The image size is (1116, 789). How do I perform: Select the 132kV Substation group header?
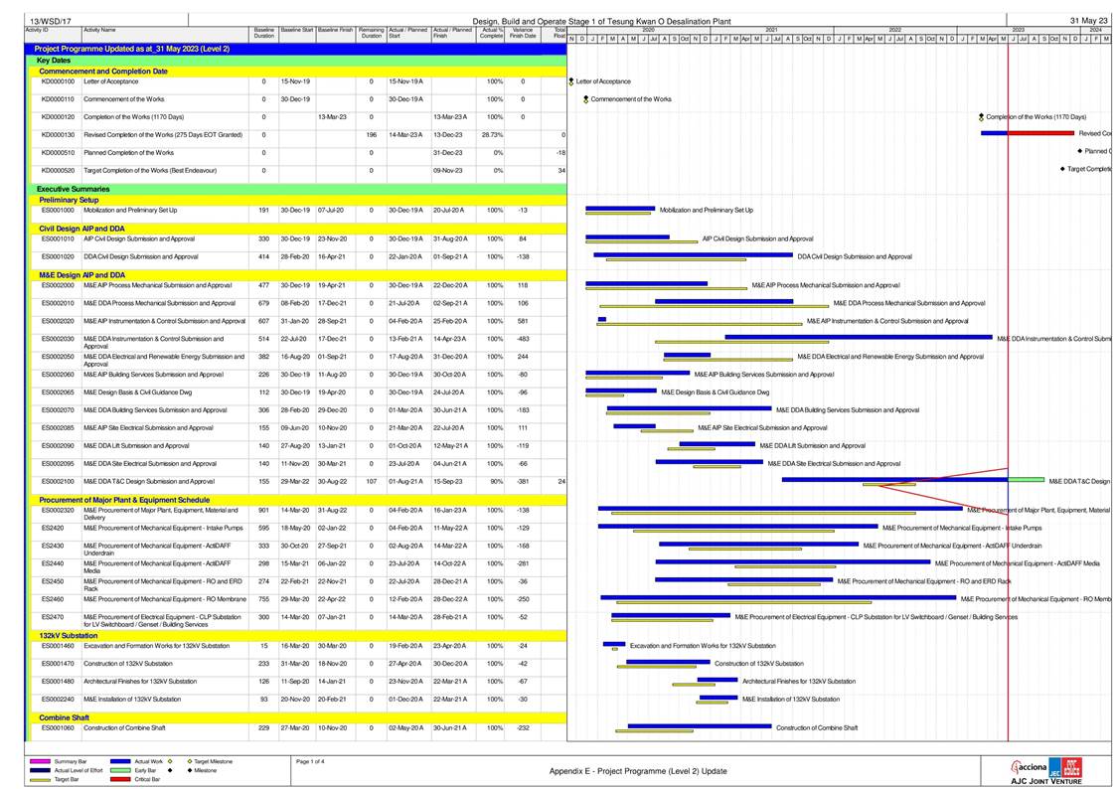point(298,635)
